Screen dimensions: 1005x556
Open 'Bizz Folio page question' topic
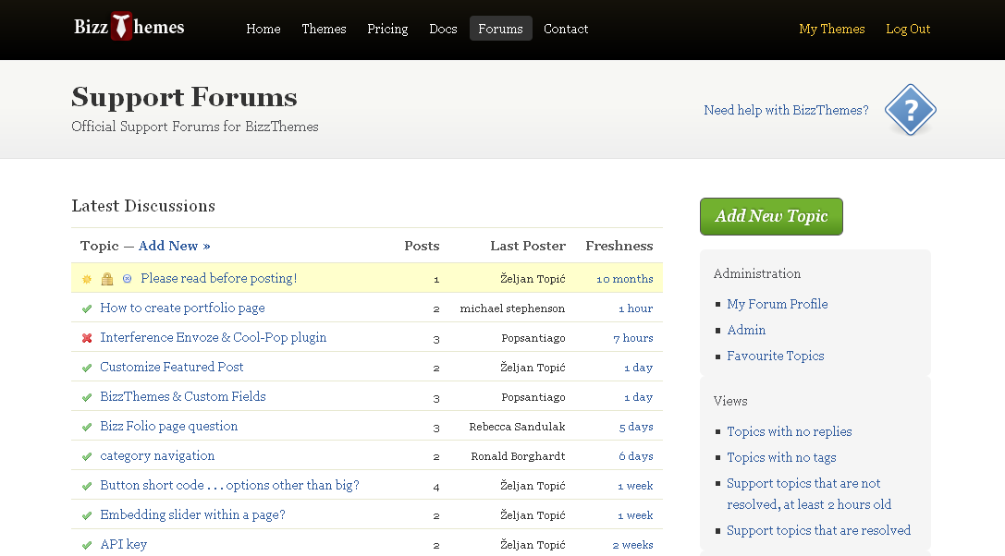coord(168,426)
